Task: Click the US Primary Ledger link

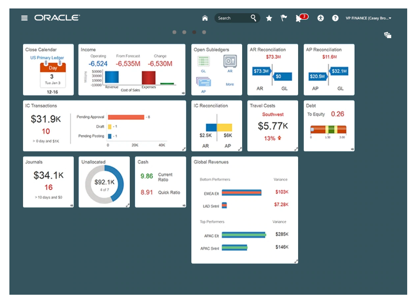Action: pyautogui.click(x=47, y=58)
